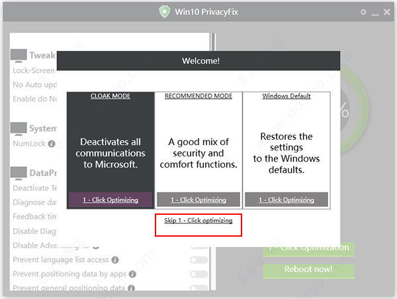Screen dimensions: 397x299
Task: Toggle Prevent positioning data by apps switch
Action: click(199, 274)
